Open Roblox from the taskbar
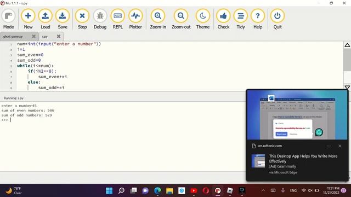Viewport: 351px width, 197px height. 230,191
